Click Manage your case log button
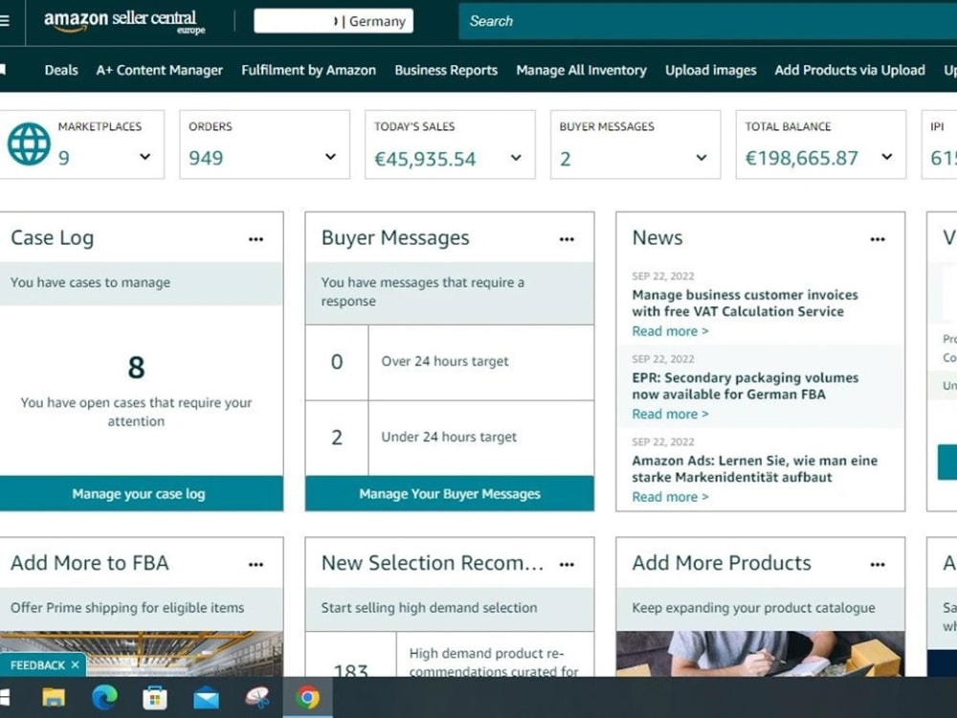The image size is (957, 718). pyautogui.click(x=141, y=493)
